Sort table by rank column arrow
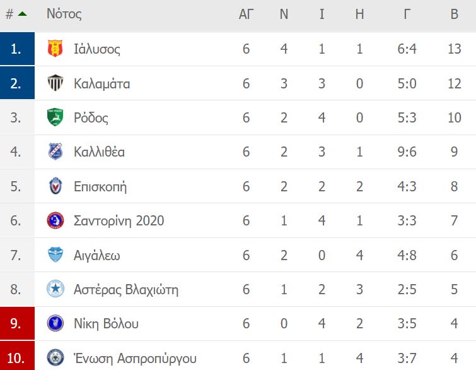The width and height of the screenshot is (476, 370). point(22,14)
